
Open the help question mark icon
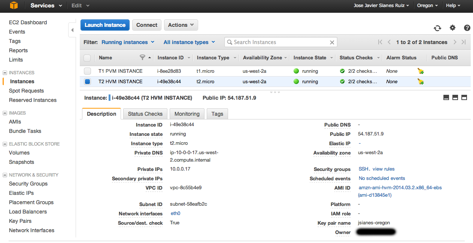click(467, 28)
